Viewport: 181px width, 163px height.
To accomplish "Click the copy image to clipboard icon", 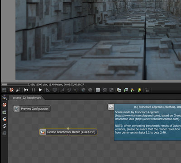I will click(x=119, y=90).
